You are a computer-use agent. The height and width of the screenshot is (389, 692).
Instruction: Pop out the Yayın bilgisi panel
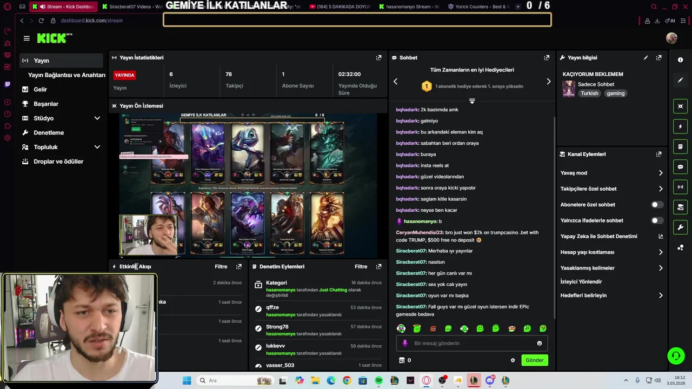[x=658, y=57]
